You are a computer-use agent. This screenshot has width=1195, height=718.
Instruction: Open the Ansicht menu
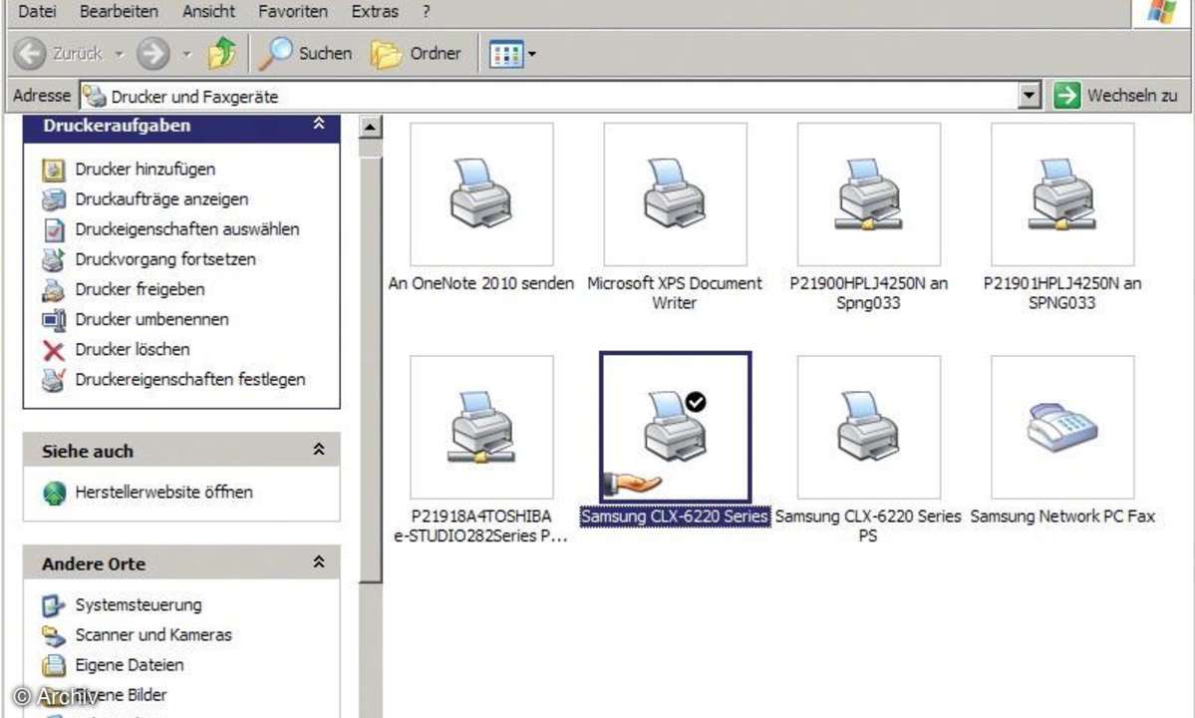click(x=209, y=11)
